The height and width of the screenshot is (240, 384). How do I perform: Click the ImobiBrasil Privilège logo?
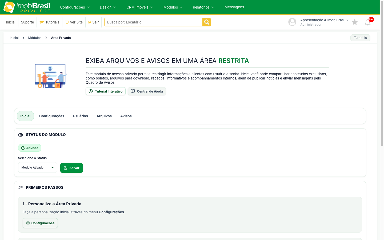tap(27, 7)
